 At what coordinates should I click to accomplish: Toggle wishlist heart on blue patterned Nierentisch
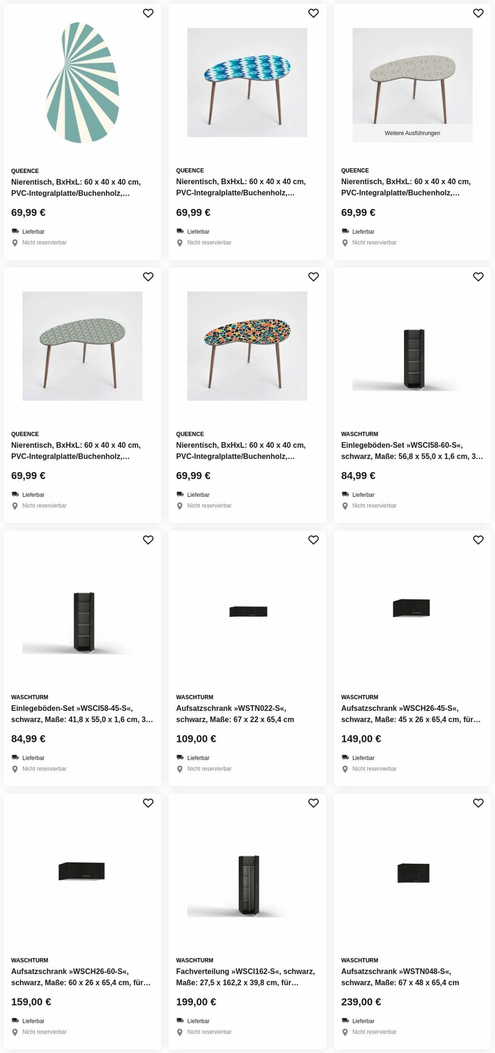coord(313,13)
